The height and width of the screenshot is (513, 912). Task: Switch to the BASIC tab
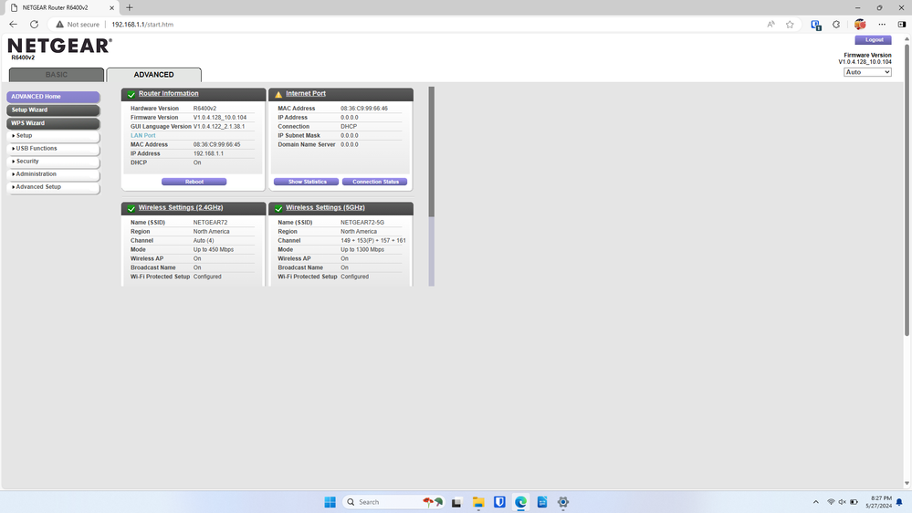(x=57, y=75)
